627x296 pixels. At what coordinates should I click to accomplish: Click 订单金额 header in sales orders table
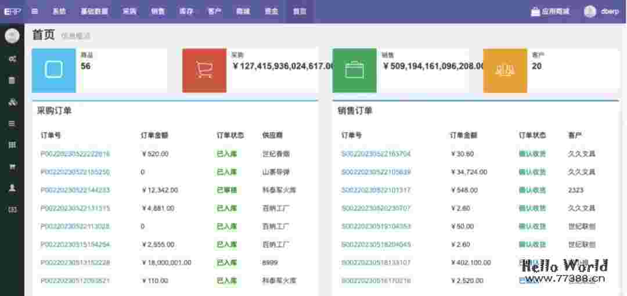coord(463,136)
